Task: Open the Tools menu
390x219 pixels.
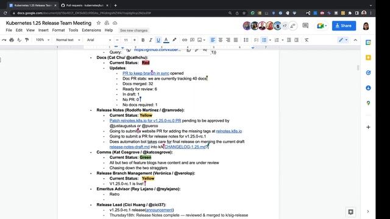Action: click(73, 30)
